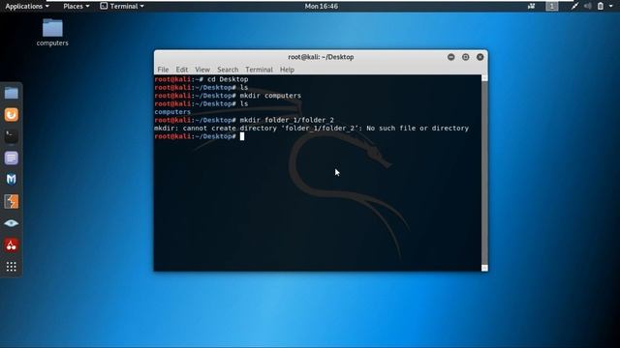This screenshot has width=620, height=348.
Task: Click the users icon in top bar
Action: pyautogui.click(x=532, y=7)
